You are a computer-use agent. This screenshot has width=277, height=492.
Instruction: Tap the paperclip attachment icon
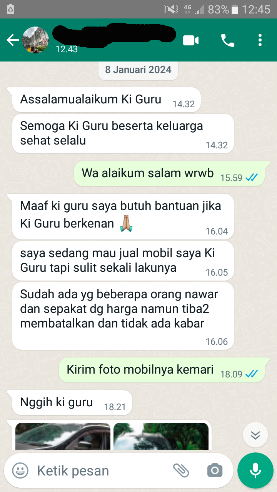tap(181, 470)
